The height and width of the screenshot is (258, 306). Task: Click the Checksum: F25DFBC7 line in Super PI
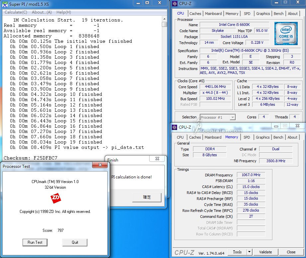point(31,158)
